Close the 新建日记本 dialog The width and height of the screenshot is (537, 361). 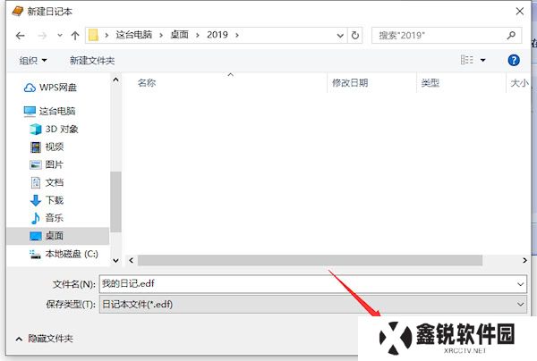click(519, 12)
